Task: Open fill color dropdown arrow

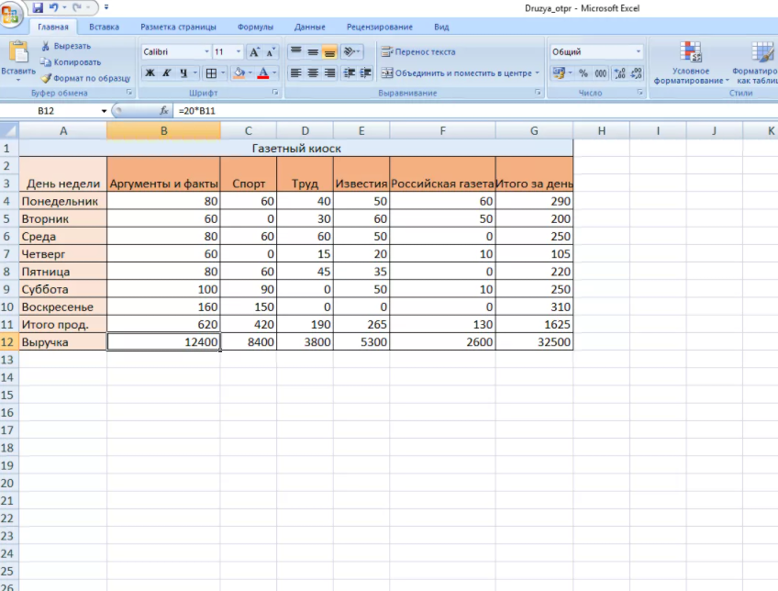Action: click(250, 72)
